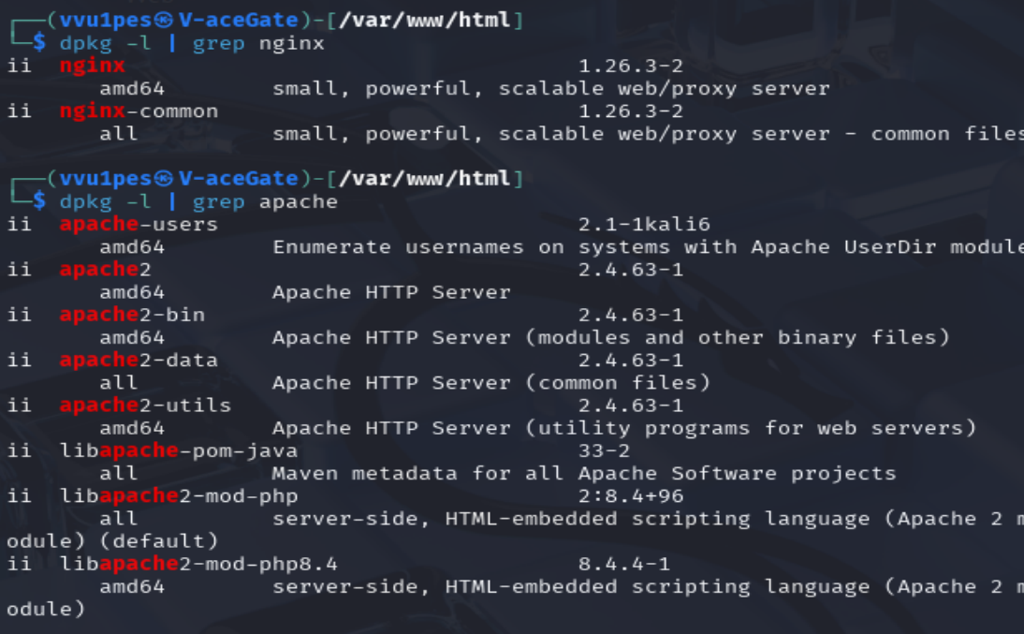This screenshot has height=634, width=1024.
Task: Click 'Apache HTTP Server (utility programs' description
Action: coord(511,428)
